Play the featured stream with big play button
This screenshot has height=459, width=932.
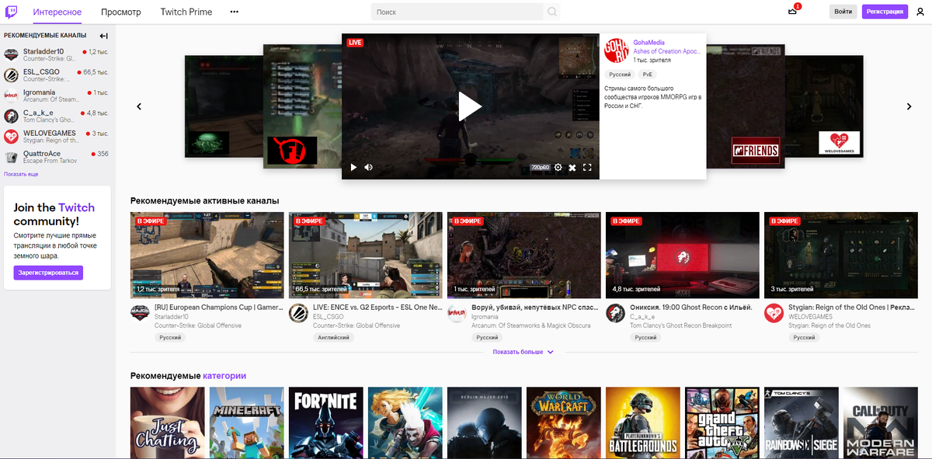click(x=470, y=106)
